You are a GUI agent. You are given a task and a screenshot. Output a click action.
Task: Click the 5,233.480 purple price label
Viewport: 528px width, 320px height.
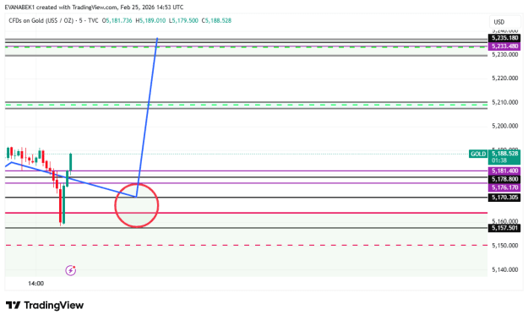(x=504, y=46)
